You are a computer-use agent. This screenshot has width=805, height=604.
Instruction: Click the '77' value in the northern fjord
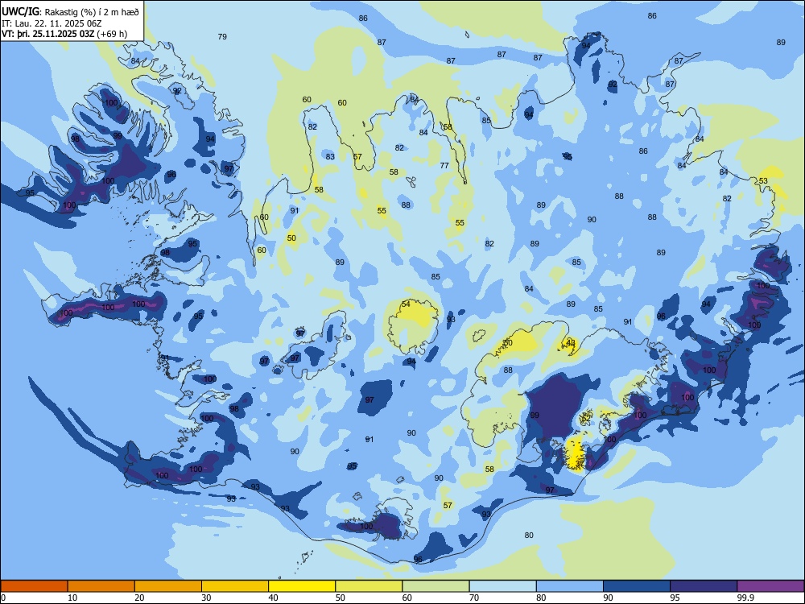coord(444,165)
